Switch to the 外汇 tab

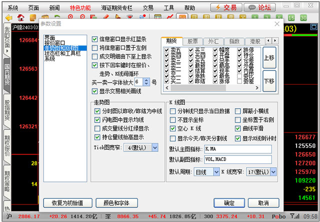pyautogui.click(x=213, y=41)
